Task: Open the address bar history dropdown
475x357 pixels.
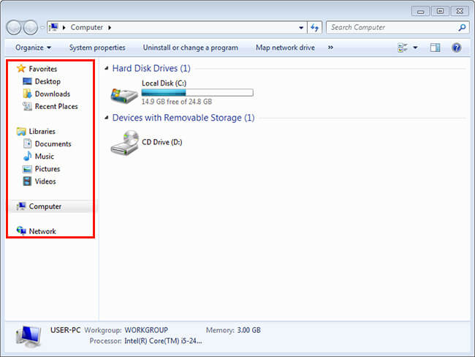Action: coord(302,28)
